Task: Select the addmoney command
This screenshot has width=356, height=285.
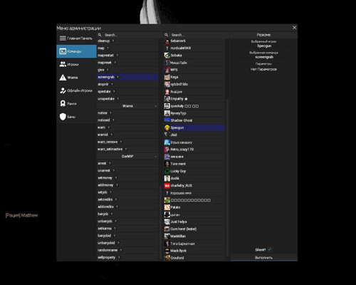Action: (x=127, y=185)
